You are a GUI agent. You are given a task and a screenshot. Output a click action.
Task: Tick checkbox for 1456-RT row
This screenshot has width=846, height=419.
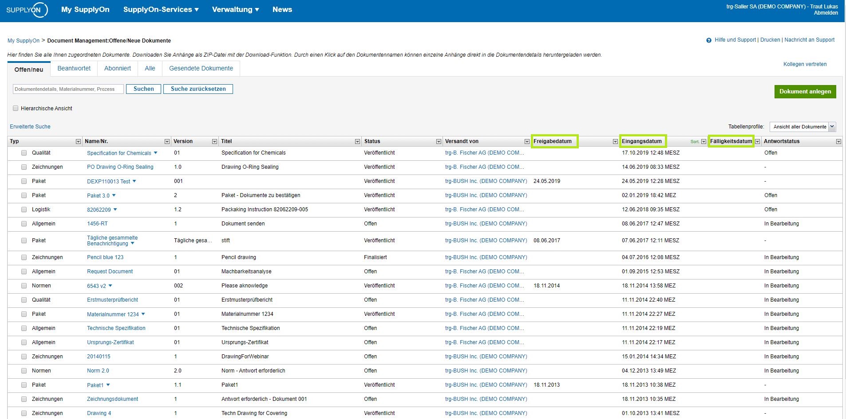[x=24, y=224]
